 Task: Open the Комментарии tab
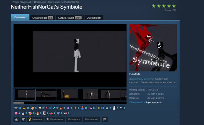pos(70,18)
